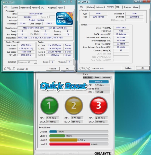Switch to SPD tab in right CPU-Z window
Screen dimensions: 151x155
click(118, 7)
